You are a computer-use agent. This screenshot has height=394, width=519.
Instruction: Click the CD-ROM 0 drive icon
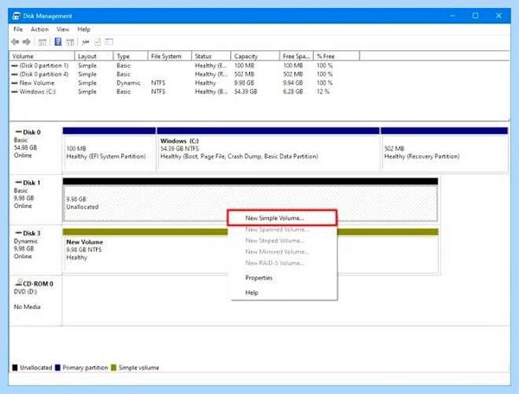coord(19,282)
